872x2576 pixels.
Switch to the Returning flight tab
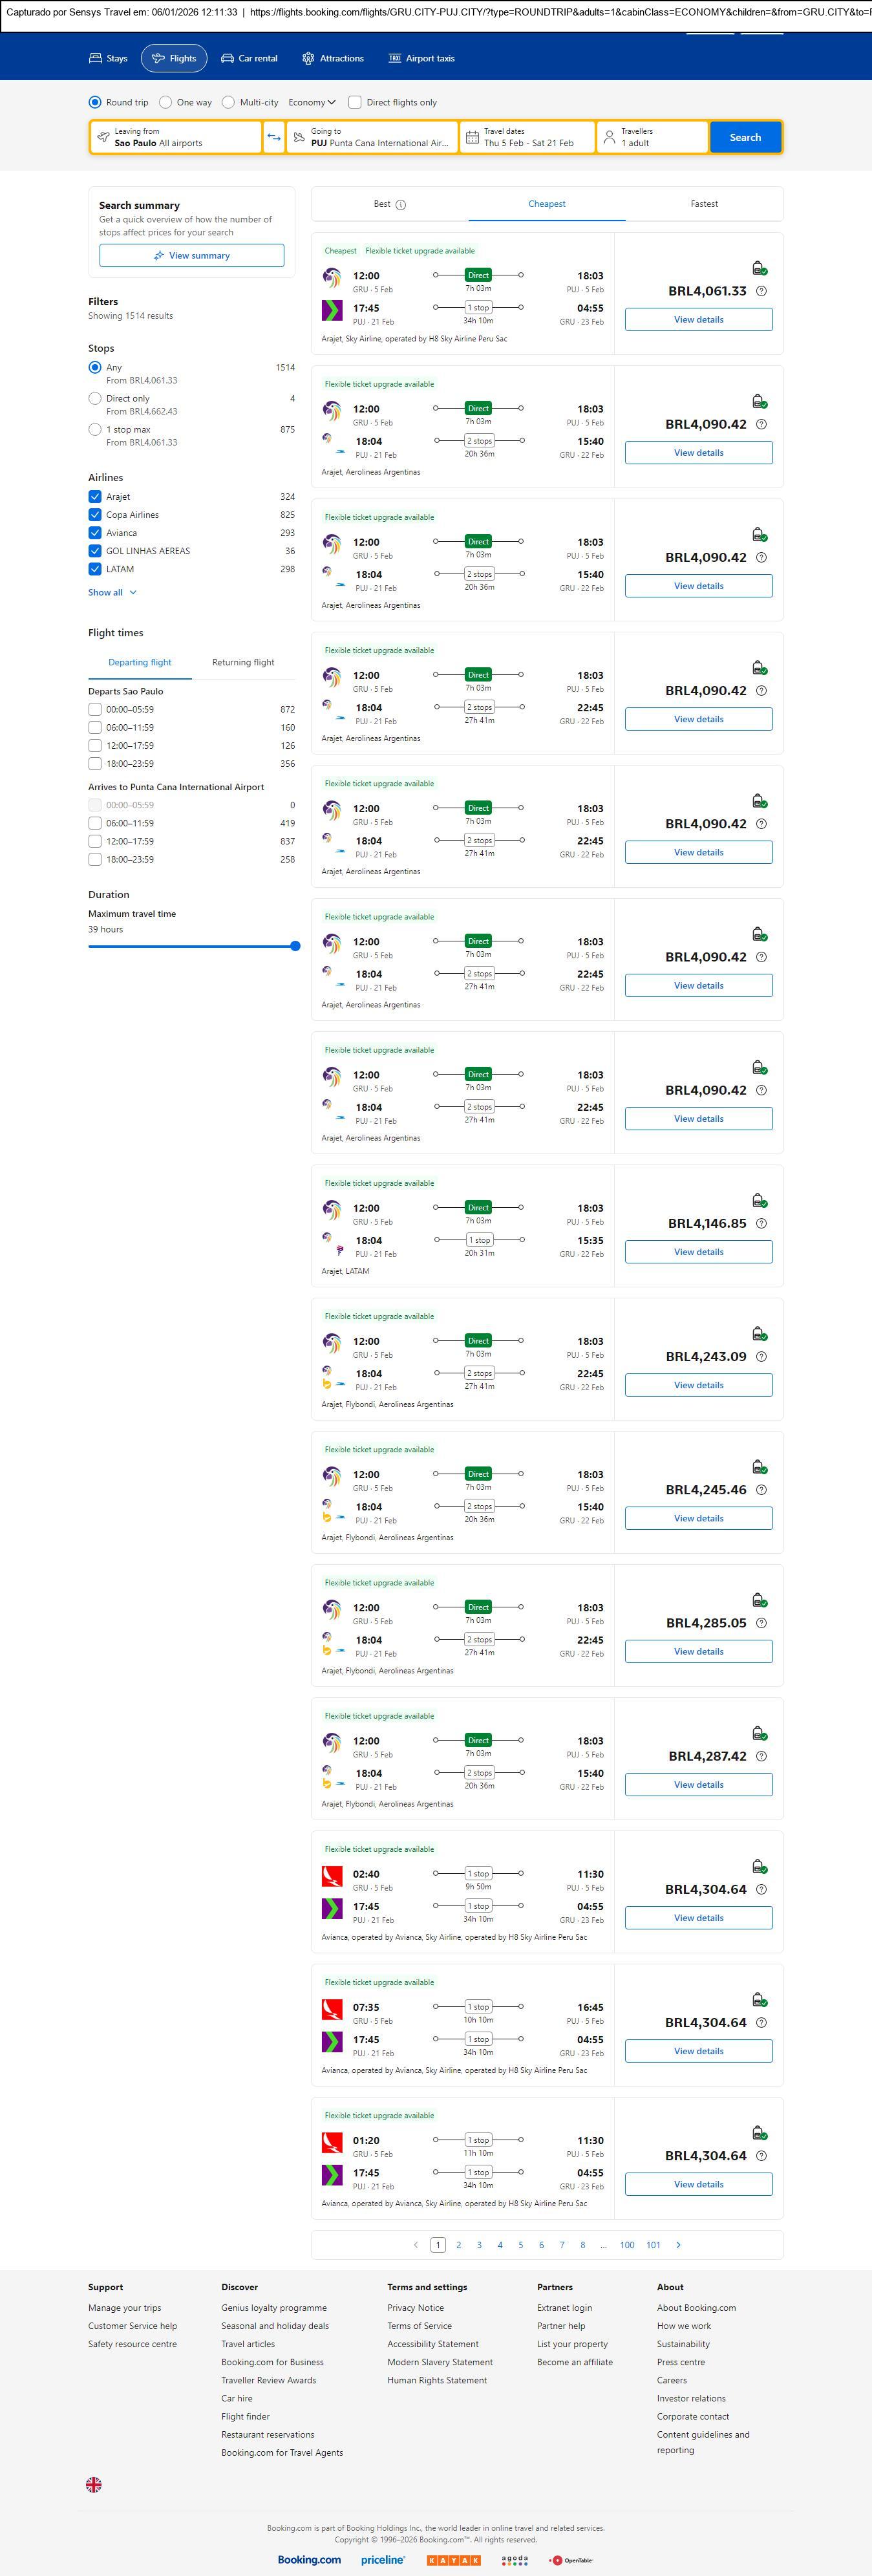click(243, 662)
